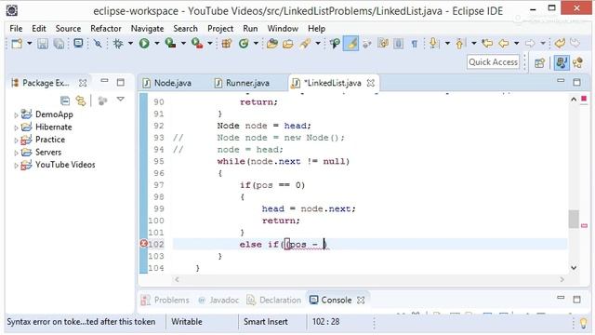Click the New Java Package icon
The width and height of the screenshot is (595, 335).
[x=227, y=44]
